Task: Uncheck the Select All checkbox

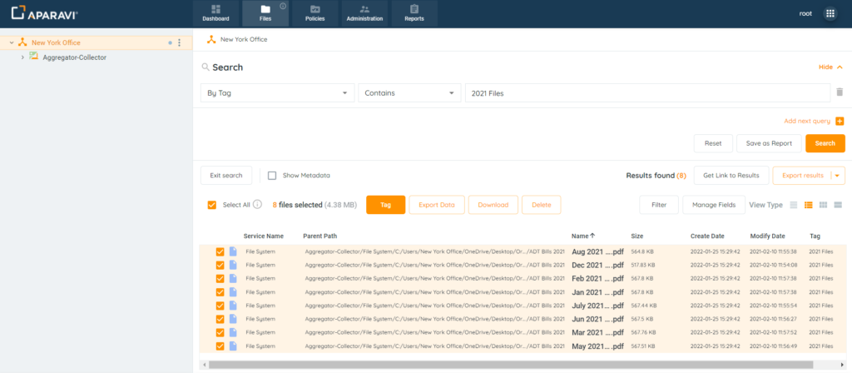Action: coord(212,205)
